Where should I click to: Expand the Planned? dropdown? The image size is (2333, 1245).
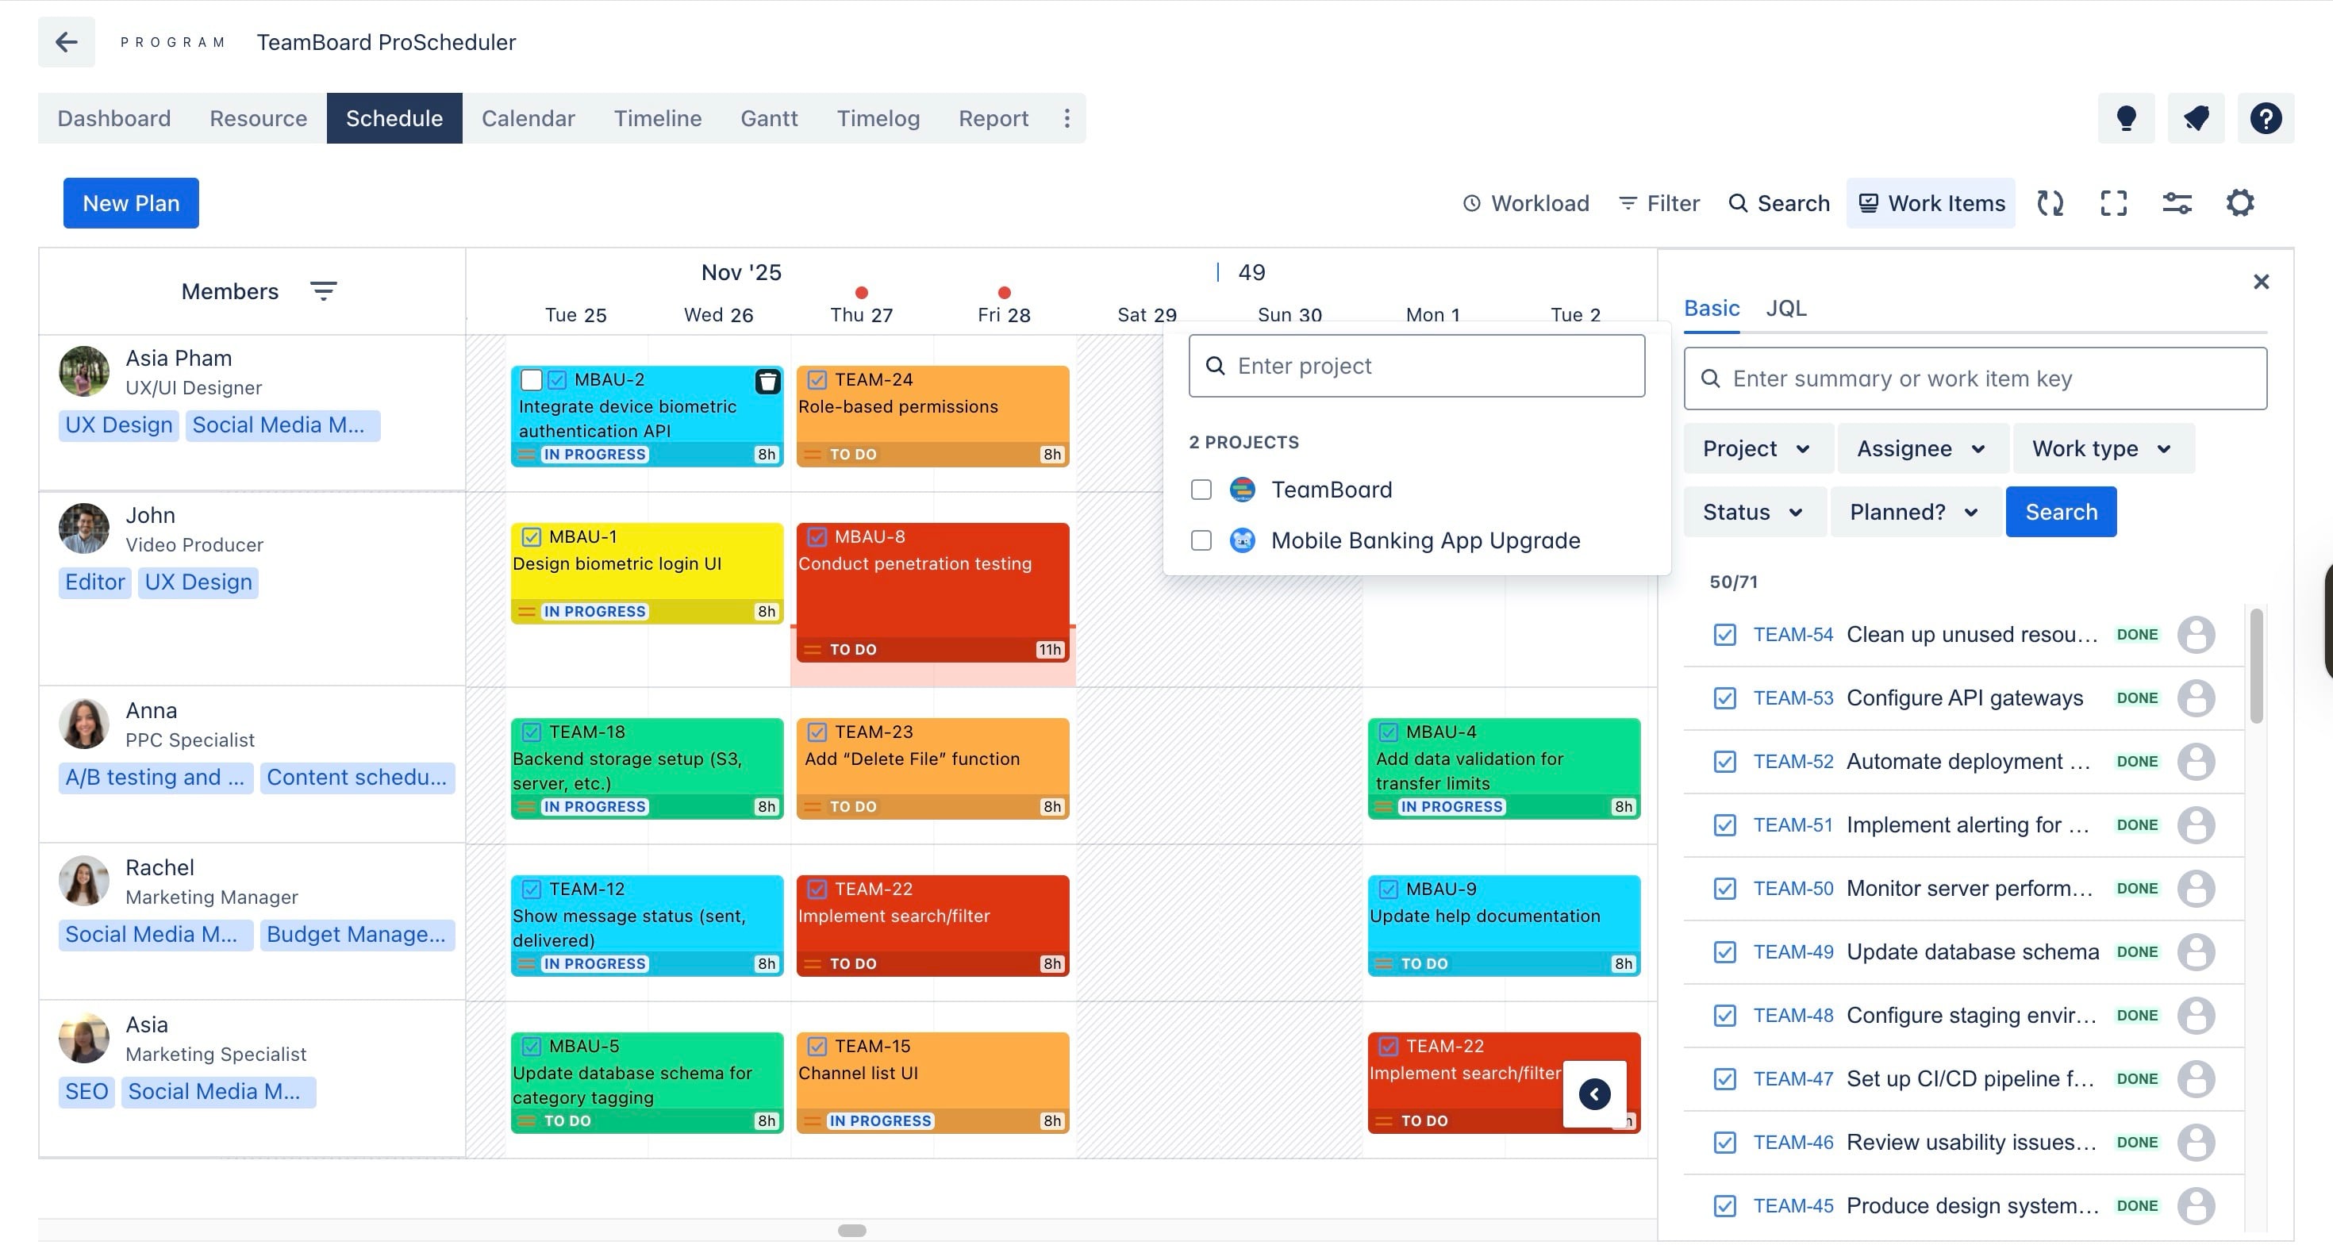click(1915, 512)
